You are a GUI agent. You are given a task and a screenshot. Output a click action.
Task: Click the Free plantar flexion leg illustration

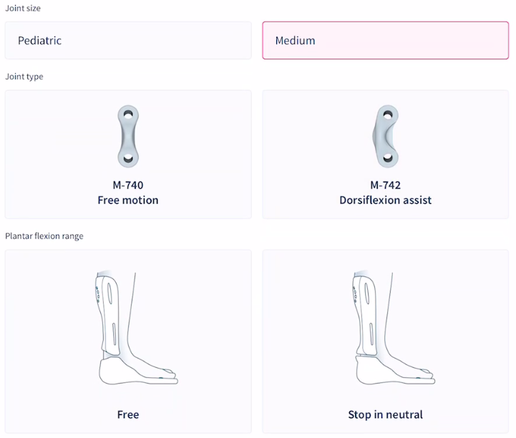pyautogui.click(x=128, y=327)
